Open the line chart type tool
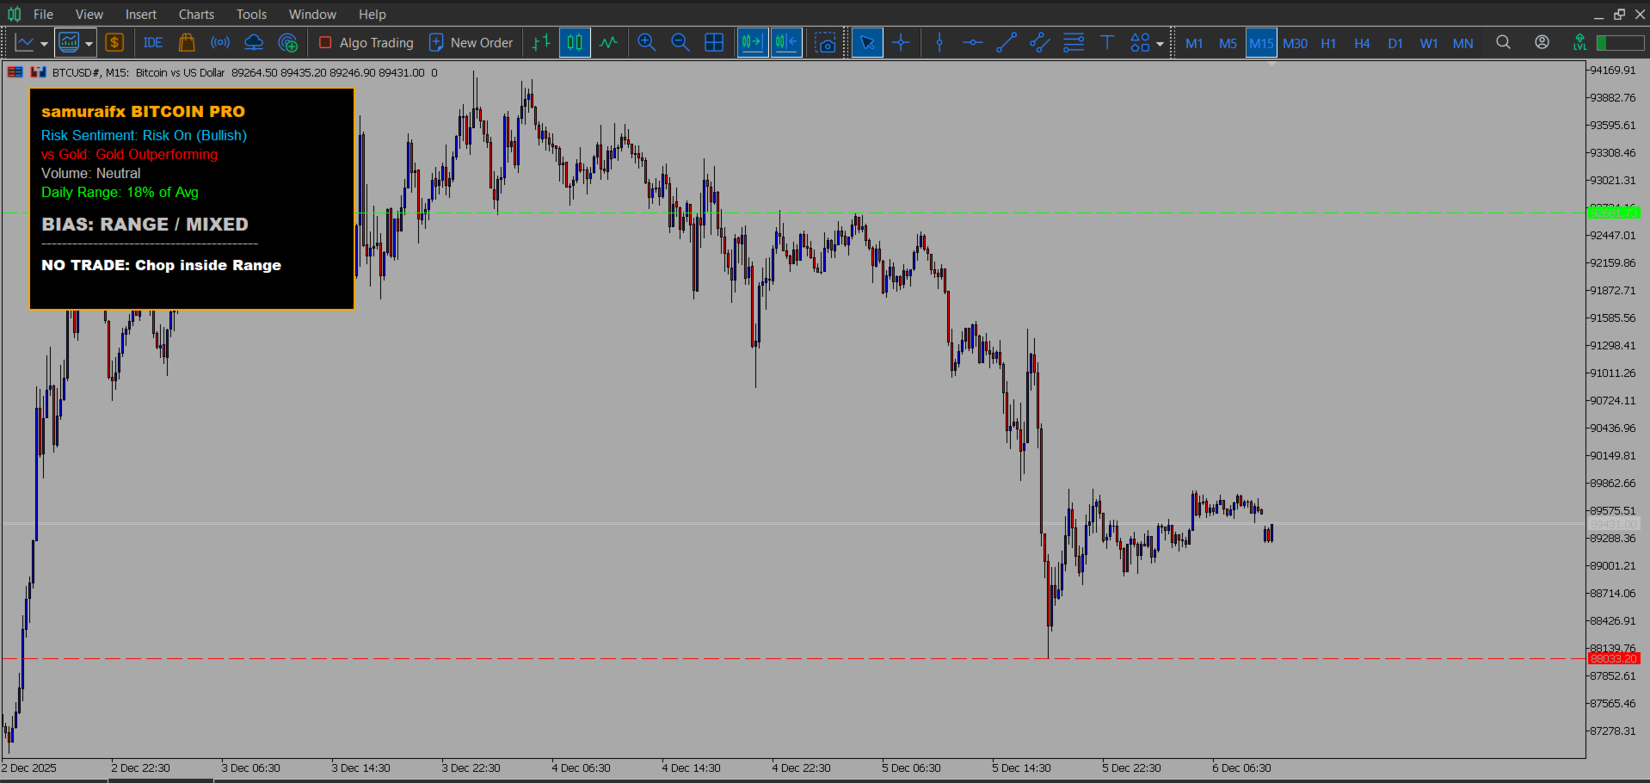Screen dimensions: 1650x783 click(x=24, y=42)
